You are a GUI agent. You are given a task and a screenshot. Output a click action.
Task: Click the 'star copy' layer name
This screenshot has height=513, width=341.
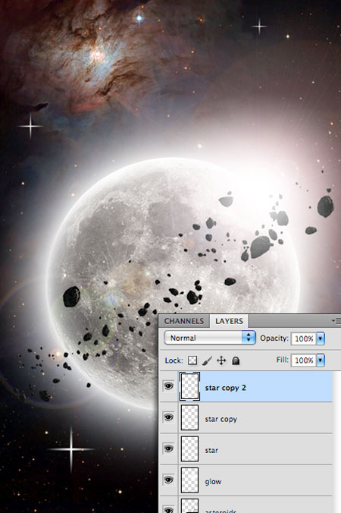tap(221, 419)
